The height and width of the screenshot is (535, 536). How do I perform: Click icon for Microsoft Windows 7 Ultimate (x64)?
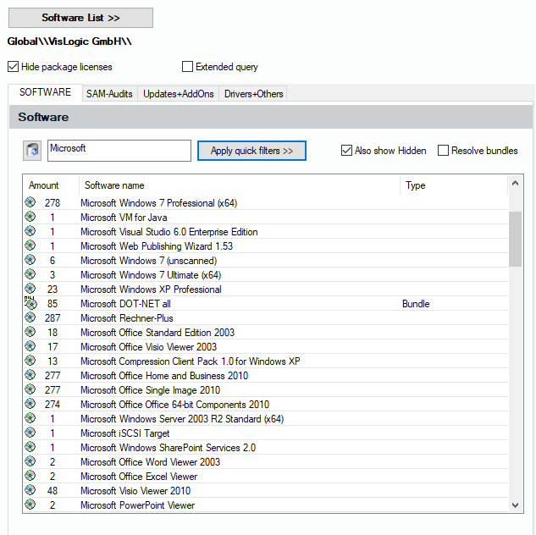click(x=30, y=274)
